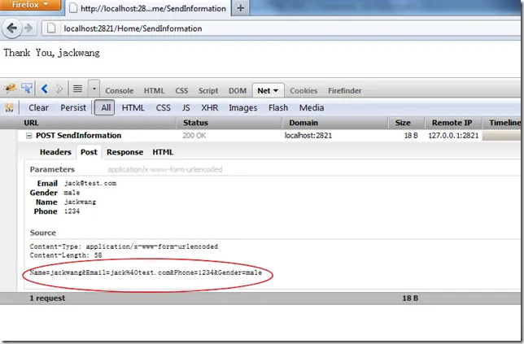The image size is (524, 344).
Task: Open the Response tab of the request
Action: pyautogui.click(x=124, y=152)
